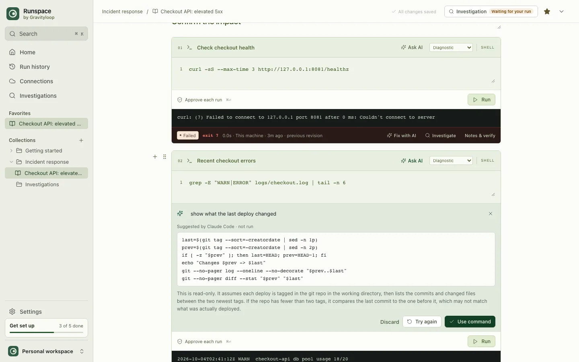579x362 pixels.
Task: Run the Check checkout health cell
Action: [x=481, y=100]
